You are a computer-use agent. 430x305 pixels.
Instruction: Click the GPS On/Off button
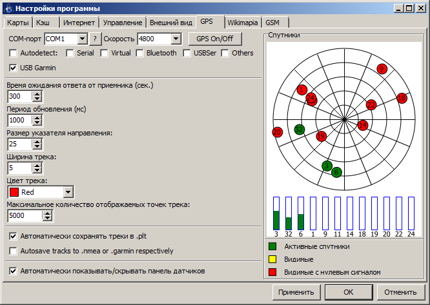click(215, 39)
